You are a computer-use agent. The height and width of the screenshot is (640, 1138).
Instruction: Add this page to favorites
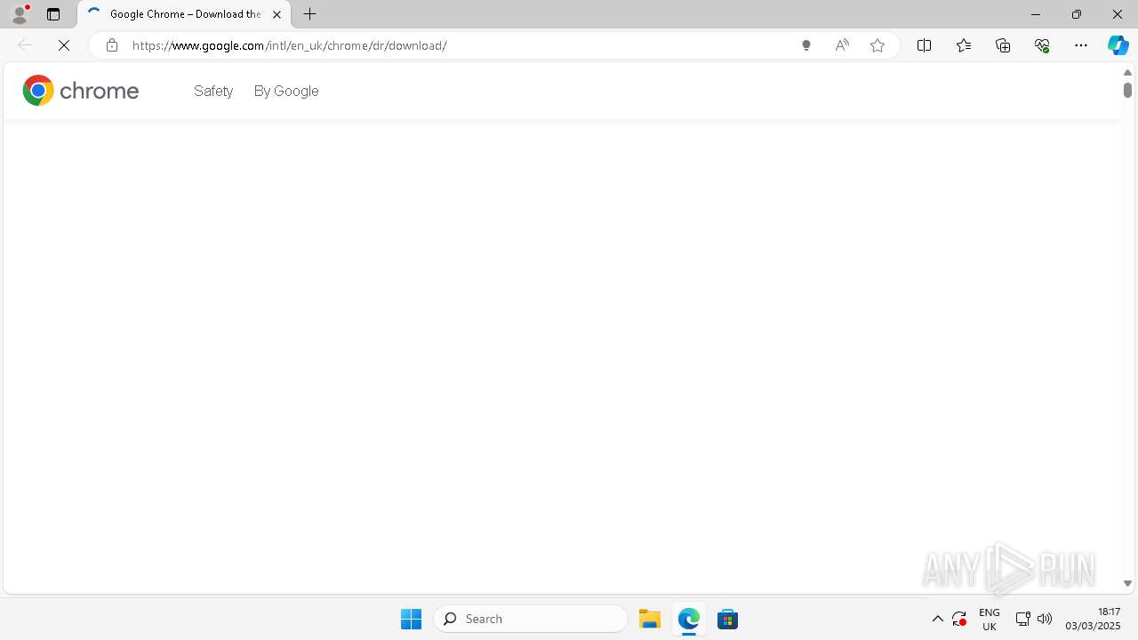point(878,45)
